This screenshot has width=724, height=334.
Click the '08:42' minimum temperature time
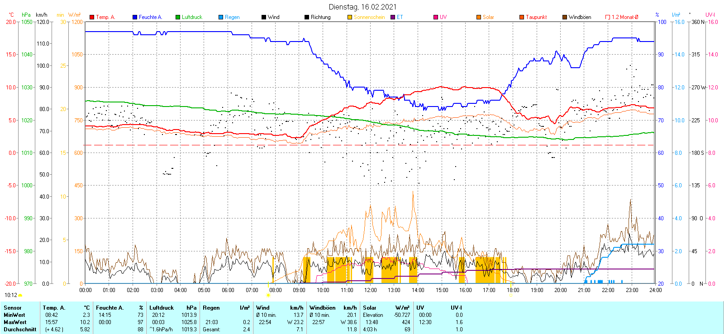click(x=52, y=315)
